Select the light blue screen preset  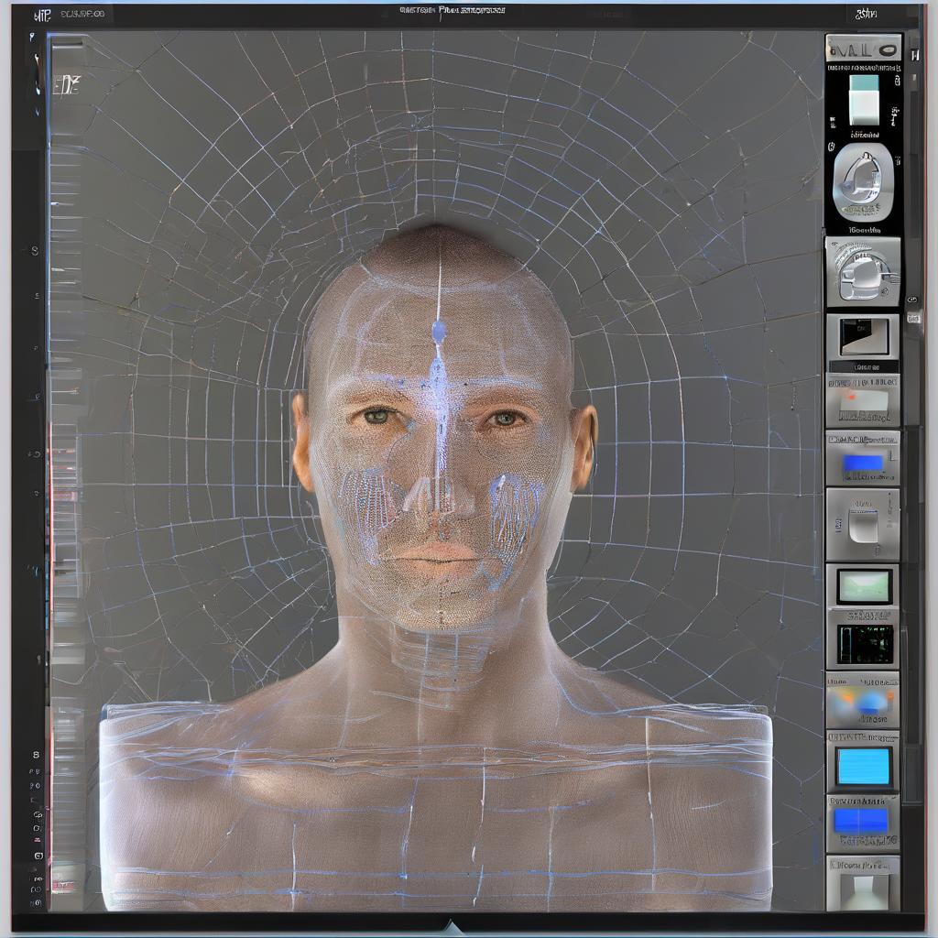coord(862,766)
